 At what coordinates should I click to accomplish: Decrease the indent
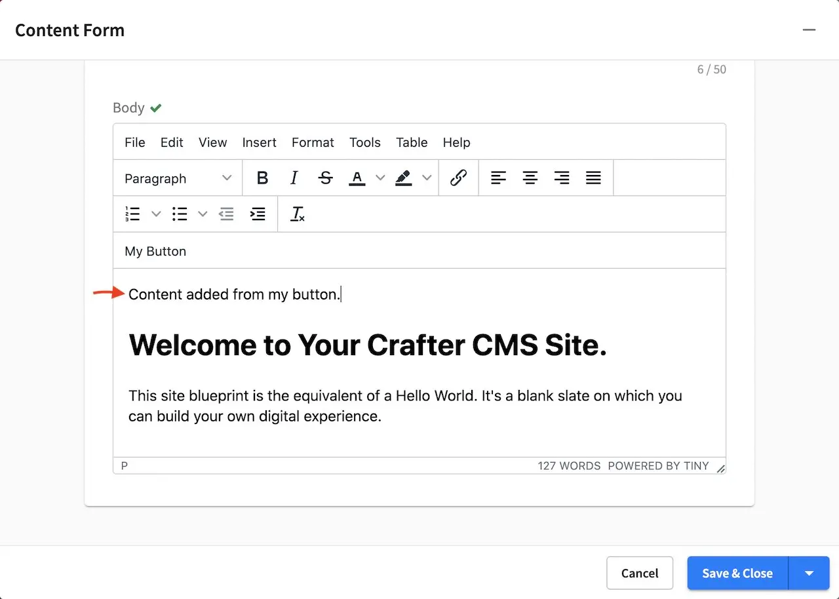[226, 214]
